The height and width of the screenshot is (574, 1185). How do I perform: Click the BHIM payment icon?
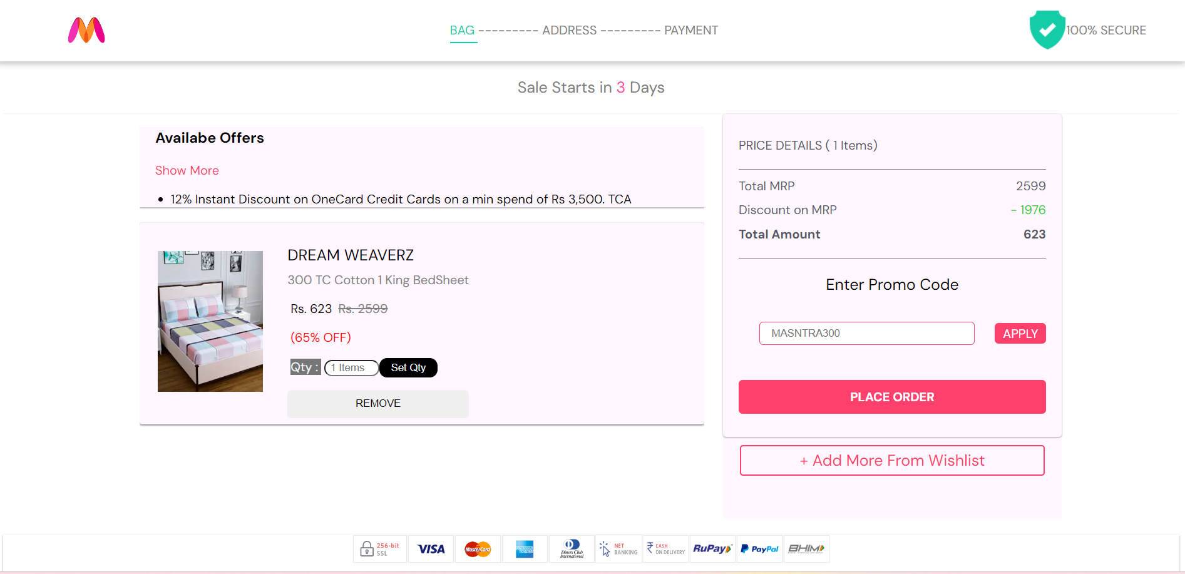(806, 548)
